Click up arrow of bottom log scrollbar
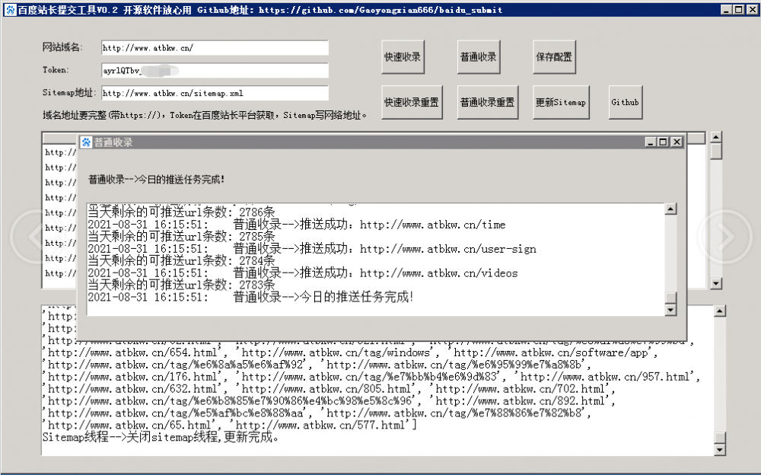This screenshot has height=475, width=761. [x=720, y=311]
